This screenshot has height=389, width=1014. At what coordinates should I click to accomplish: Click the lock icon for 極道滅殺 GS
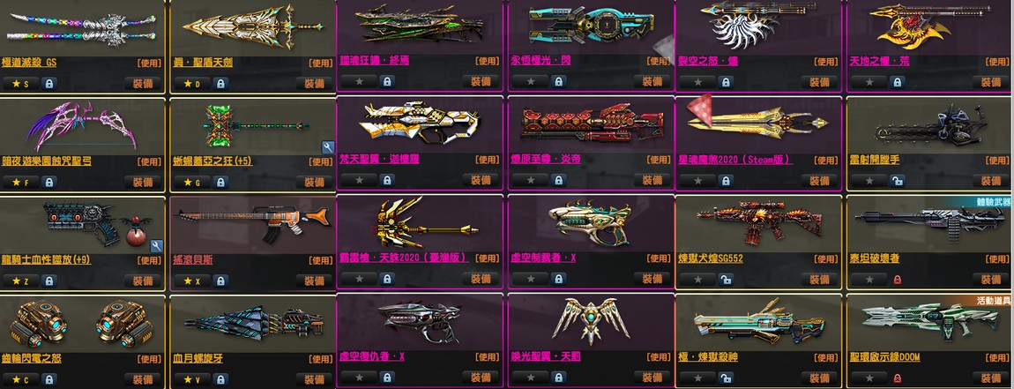49,84
